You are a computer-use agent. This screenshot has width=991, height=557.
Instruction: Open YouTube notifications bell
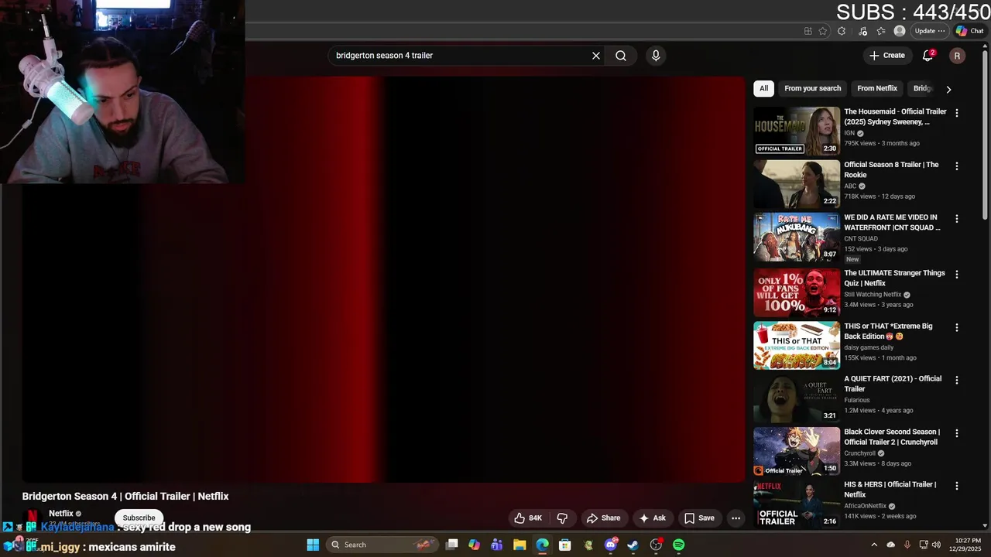click(x=928, y=56)
